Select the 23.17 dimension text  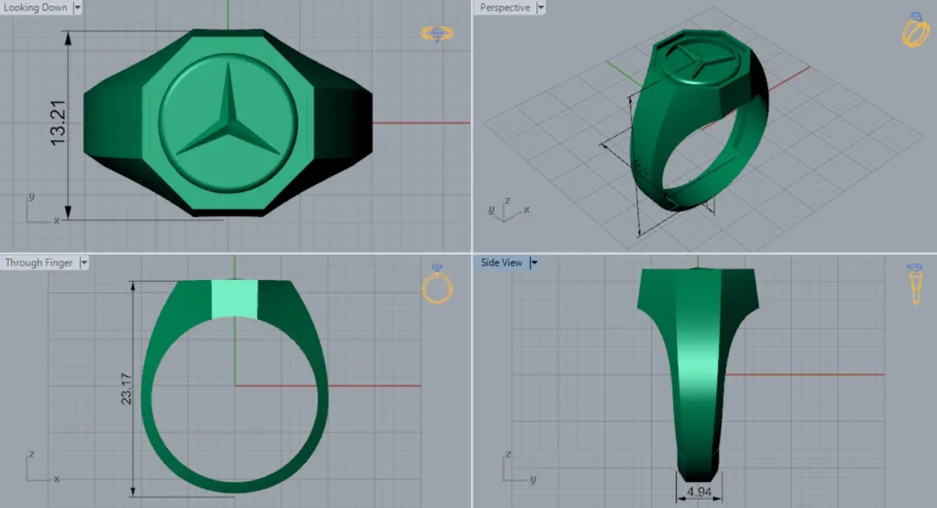pyautogui.click(x=126, y=387)
